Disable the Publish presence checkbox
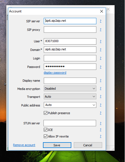 pyautogui.click(x=45, y=113)
